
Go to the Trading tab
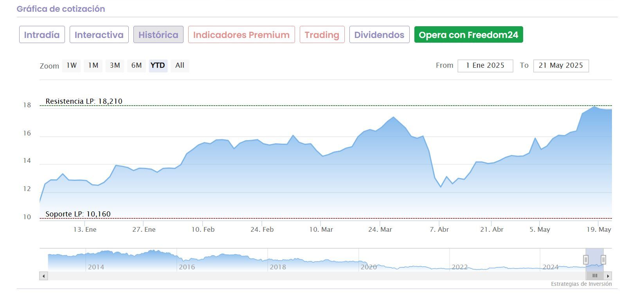point(322,35)
